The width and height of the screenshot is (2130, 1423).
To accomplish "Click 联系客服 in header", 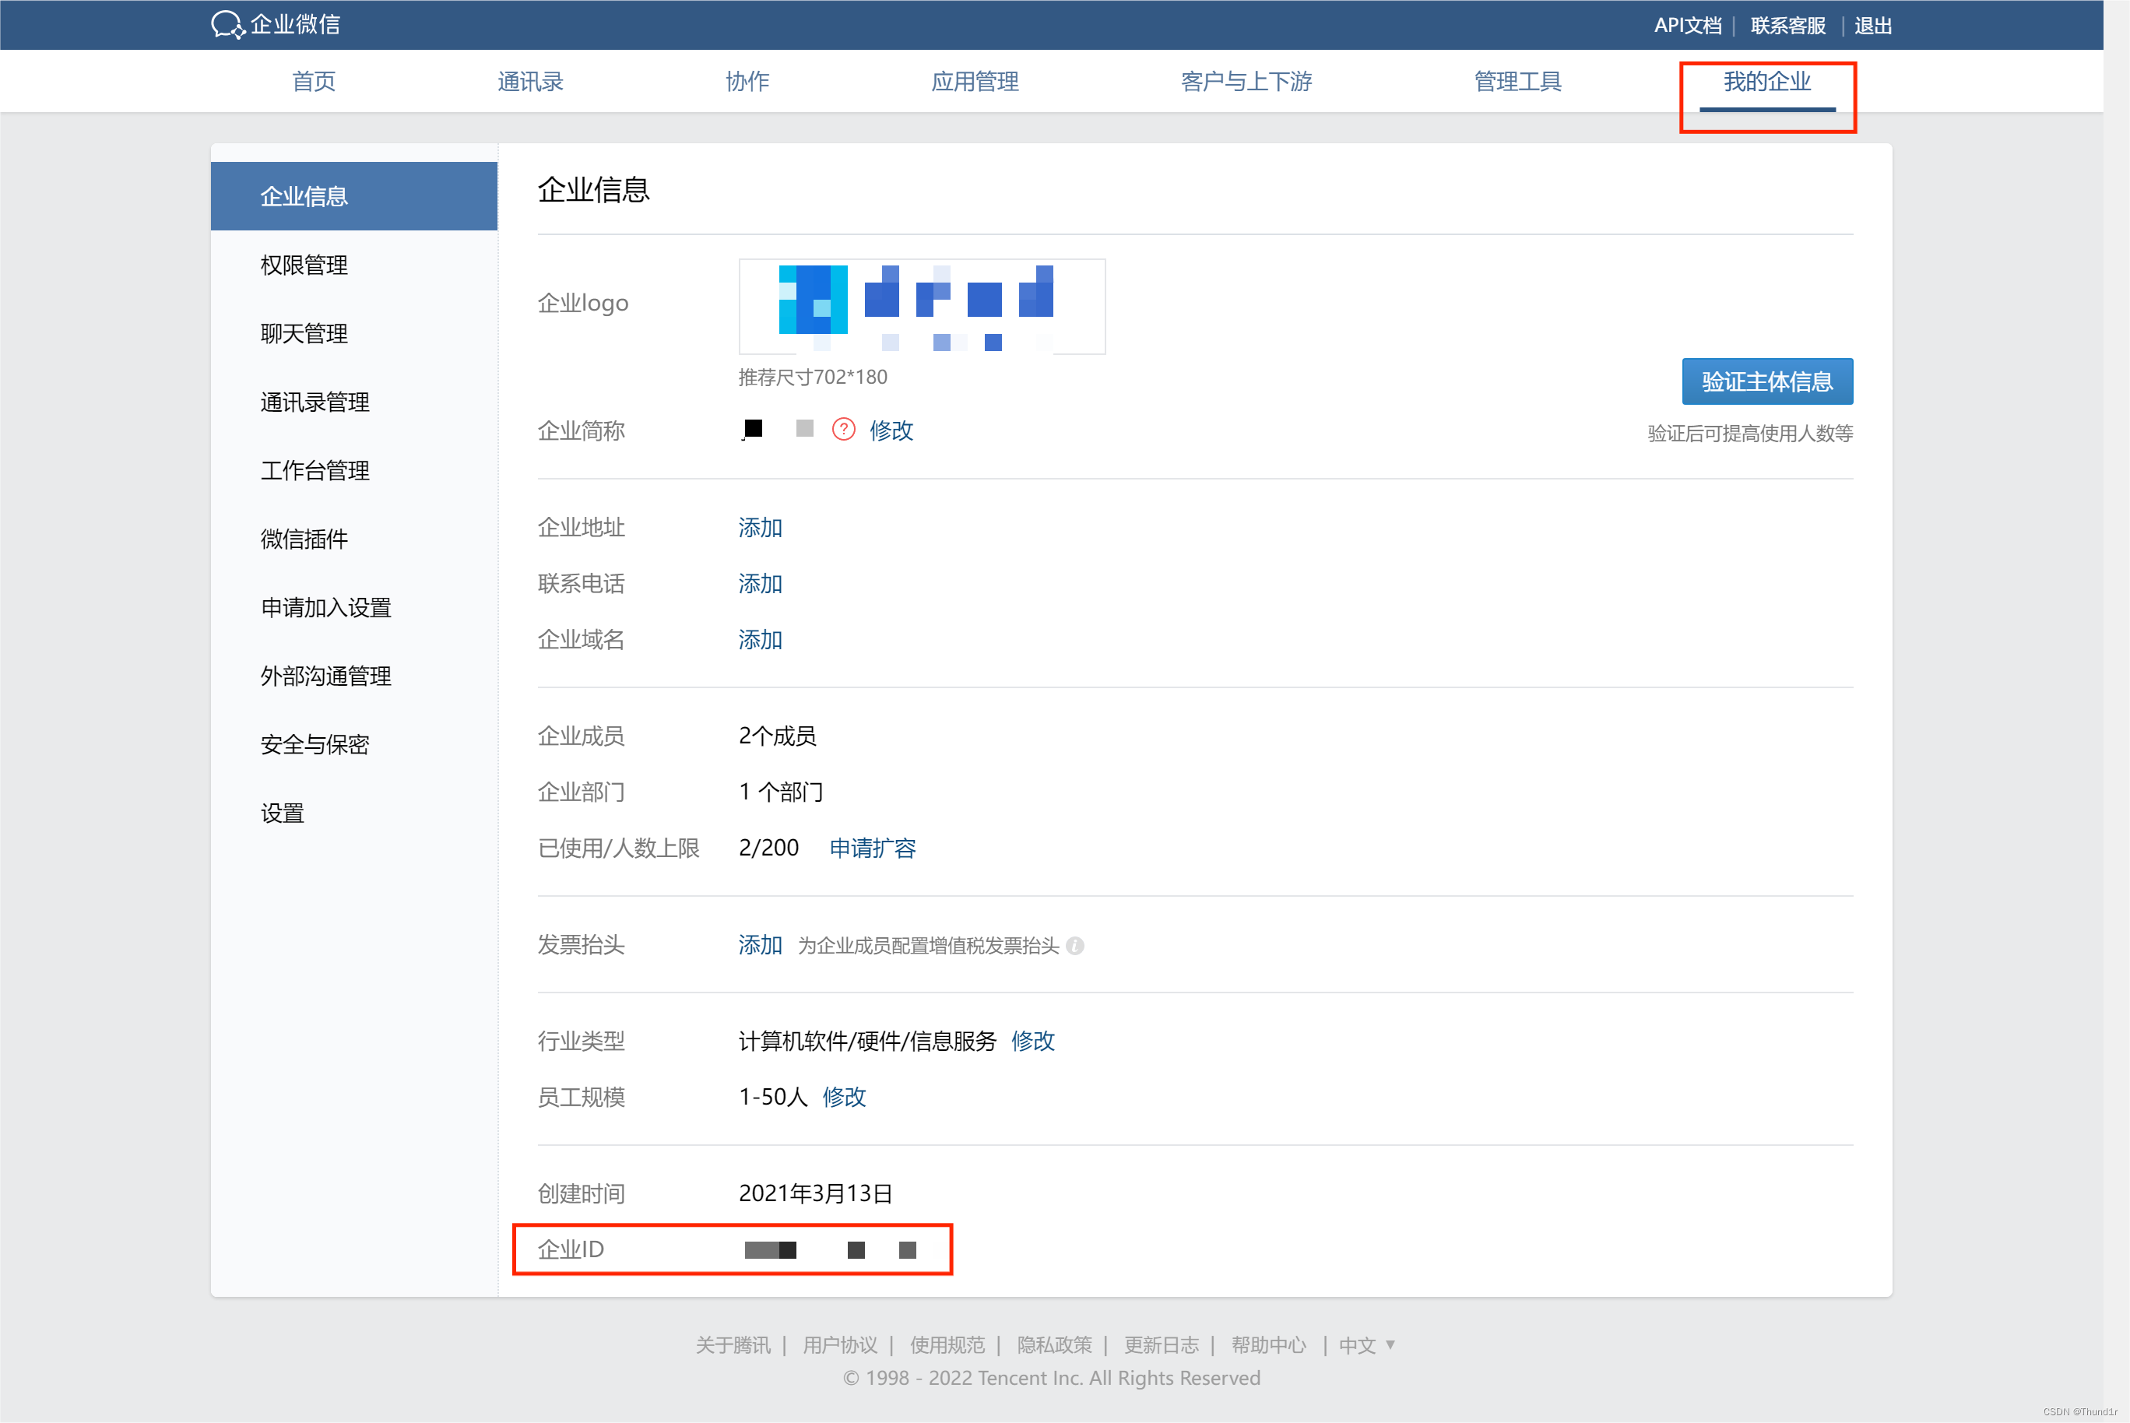I will point(1788,26).
